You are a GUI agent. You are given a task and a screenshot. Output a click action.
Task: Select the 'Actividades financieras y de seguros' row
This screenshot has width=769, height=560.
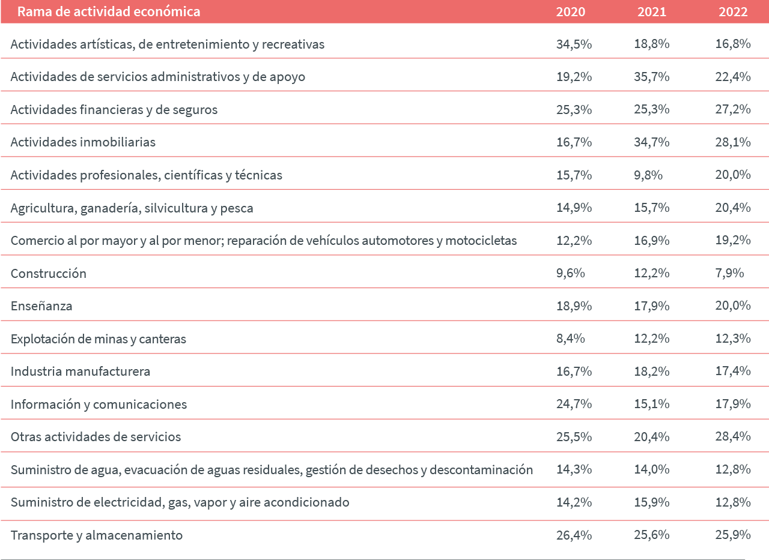click(x=114, y=110)
